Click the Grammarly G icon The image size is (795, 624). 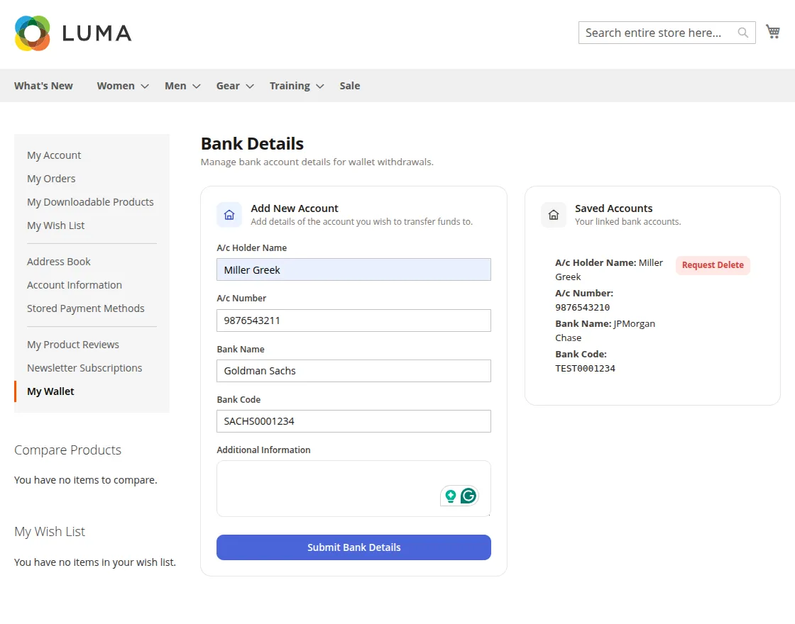468,496
